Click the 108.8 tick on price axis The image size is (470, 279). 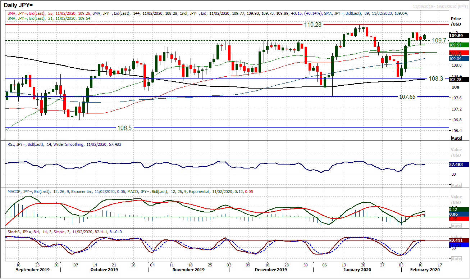coord(456,65)
